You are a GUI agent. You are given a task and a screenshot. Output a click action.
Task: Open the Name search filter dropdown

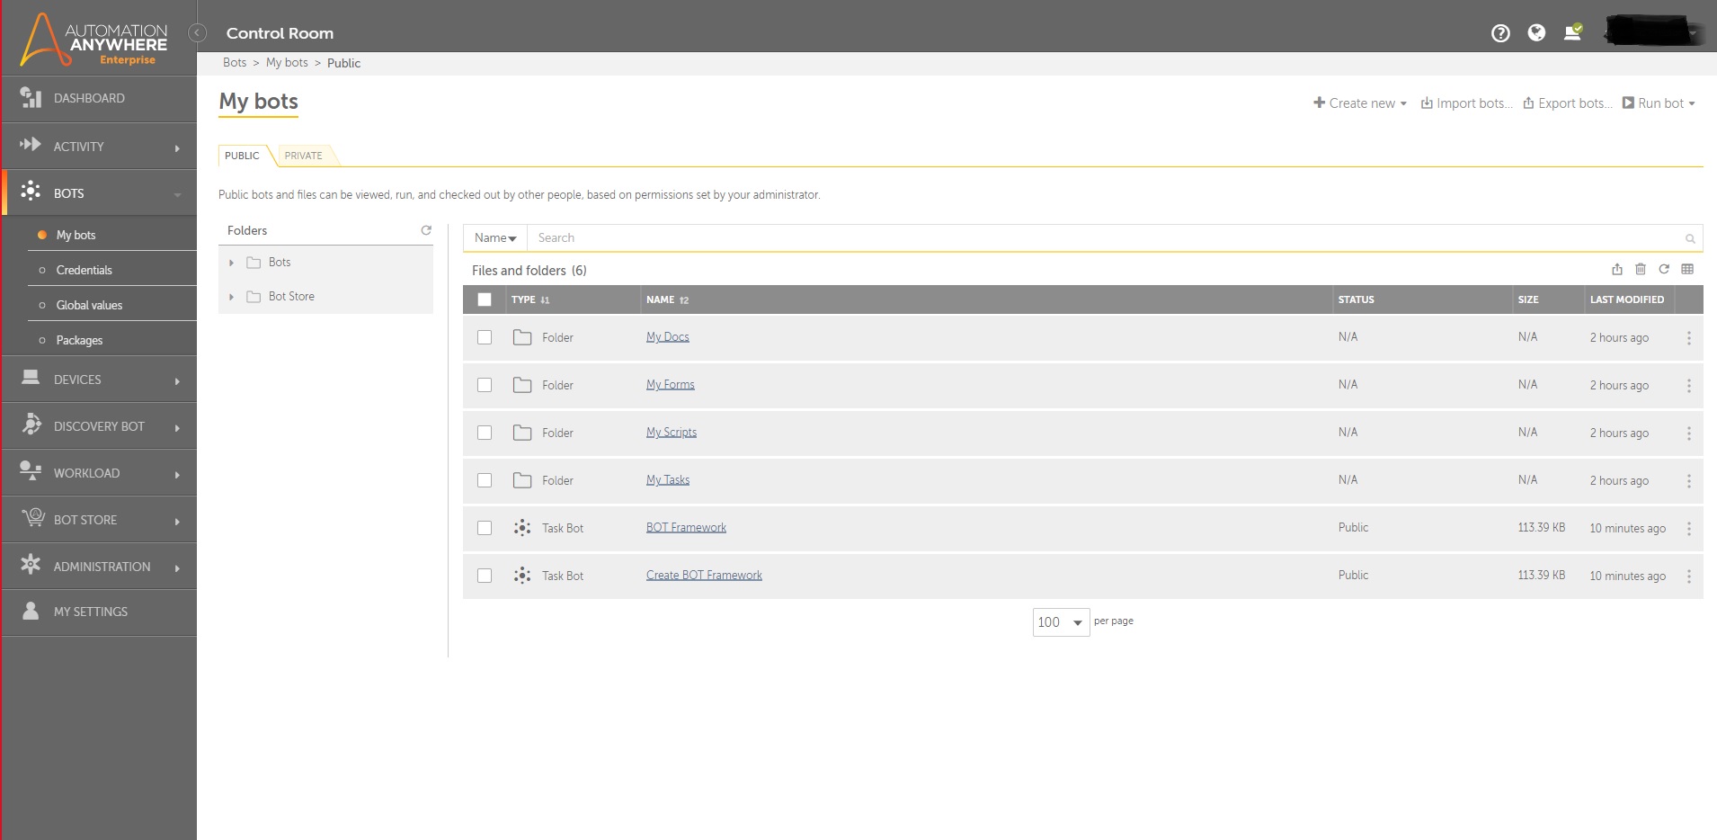tap(495, 238)
